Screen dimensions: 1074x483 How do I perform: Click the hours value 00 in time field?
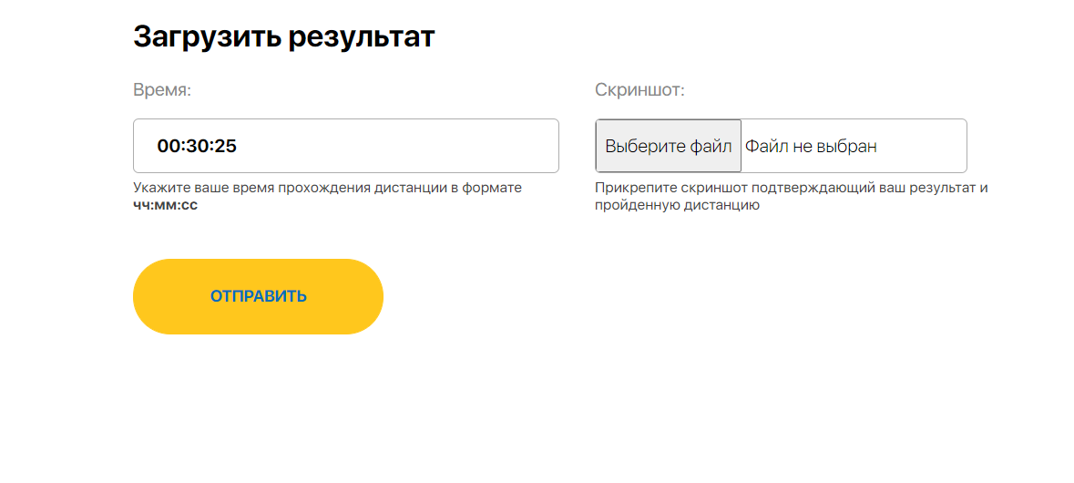click(169, 146)
